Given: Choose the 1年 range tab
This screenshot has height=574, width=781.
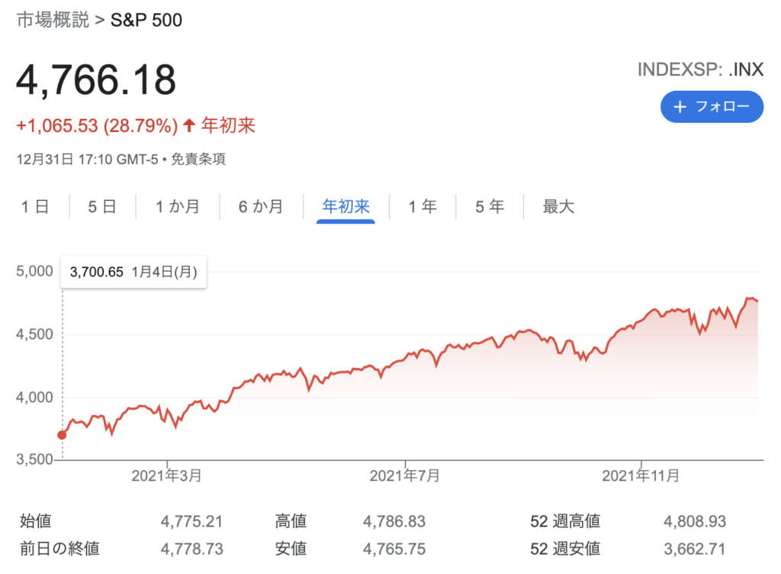Looking at the screenshot, I should point(423,206).
